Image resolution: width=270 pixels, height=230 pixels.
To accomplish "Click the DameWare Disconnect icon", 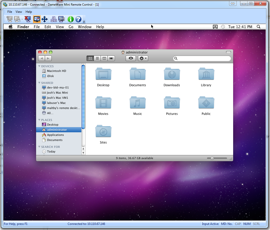I will [28, 19].
